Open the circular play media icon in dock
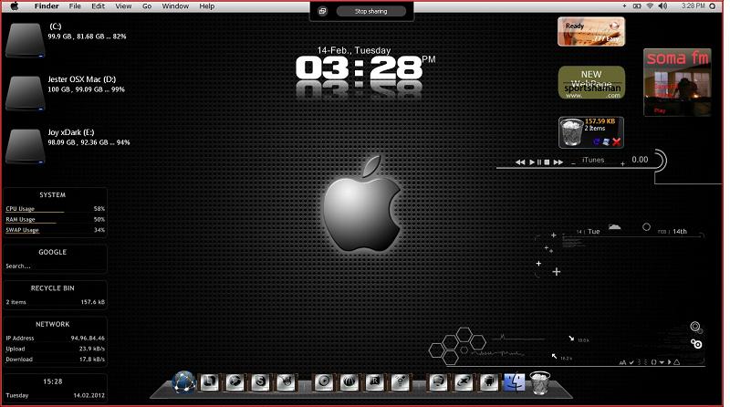This screenshot has height=407, width=730. pyautogui.click(x=324, y=382)
